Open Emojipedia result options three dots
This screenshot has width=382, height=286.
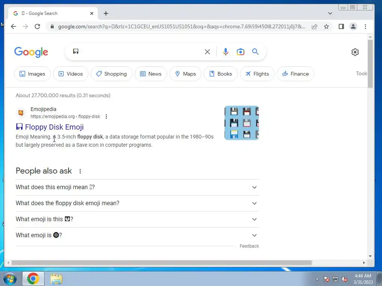pyautogui.click(x=106, y=117)
